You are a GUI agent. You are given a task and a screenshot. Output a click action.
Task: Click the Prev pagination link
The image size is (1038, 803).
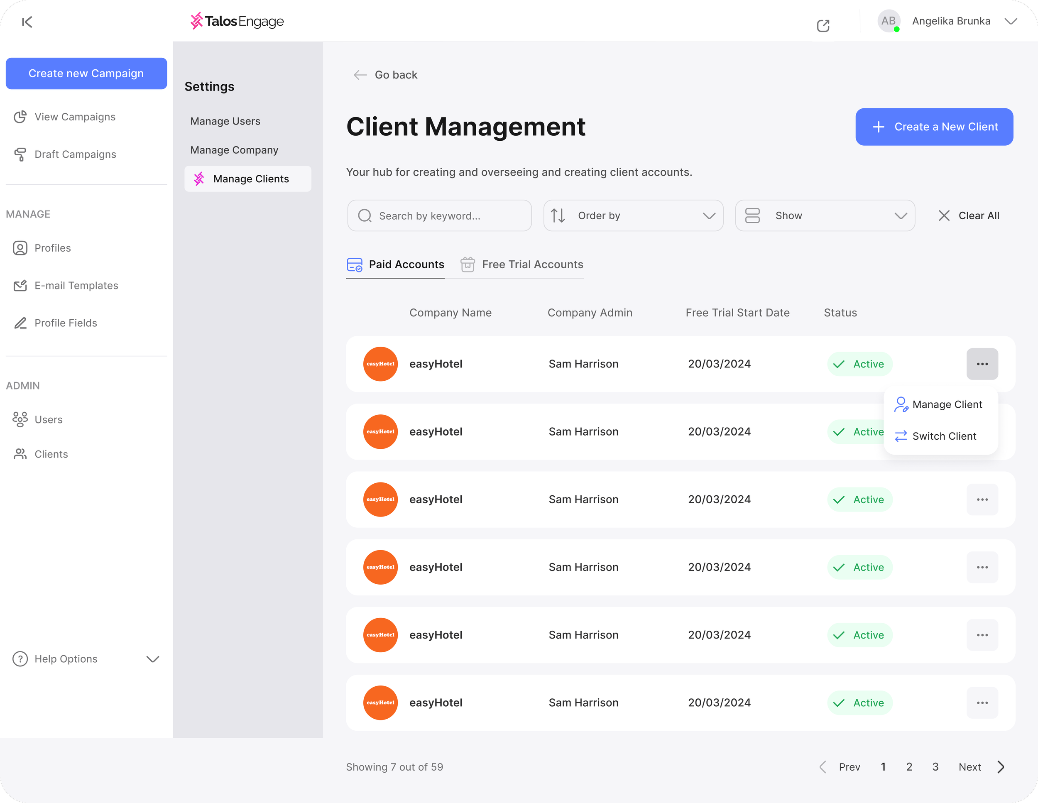[x=849, y=767]
